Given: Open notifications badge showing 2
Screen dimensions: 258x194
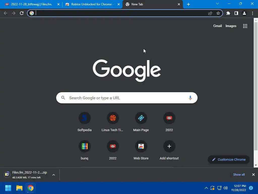Looking at the screenshot, I should [x=251, y=188].
